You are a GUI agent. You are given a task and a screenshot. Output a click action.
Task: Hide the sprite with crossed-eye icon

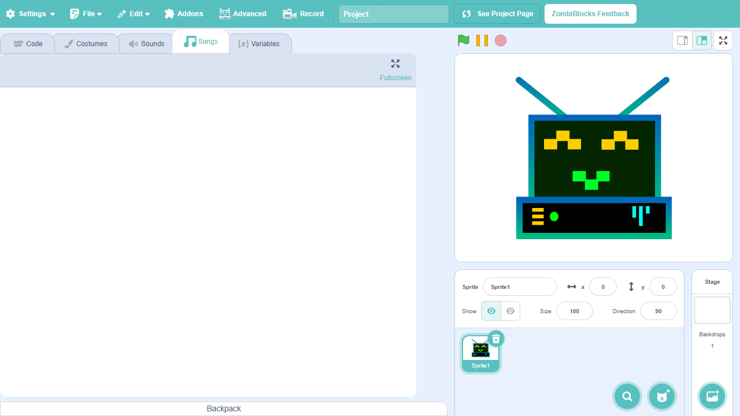[x=510, y=311]
